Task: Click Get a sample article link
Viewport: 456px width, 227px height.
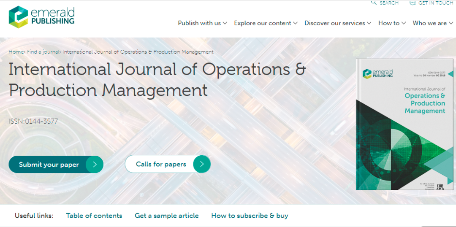Action: 166,216
